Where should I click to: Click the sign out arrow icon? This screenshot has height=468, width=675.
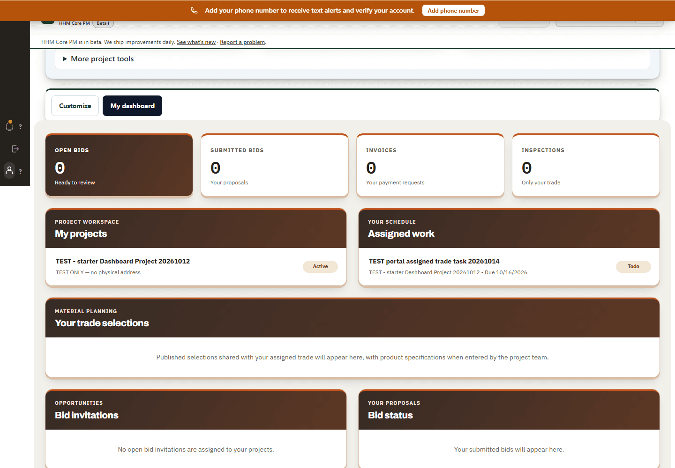15,149
